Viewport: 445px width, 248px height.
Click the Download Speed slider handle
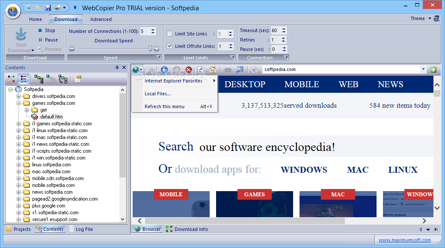coord(151,49)
